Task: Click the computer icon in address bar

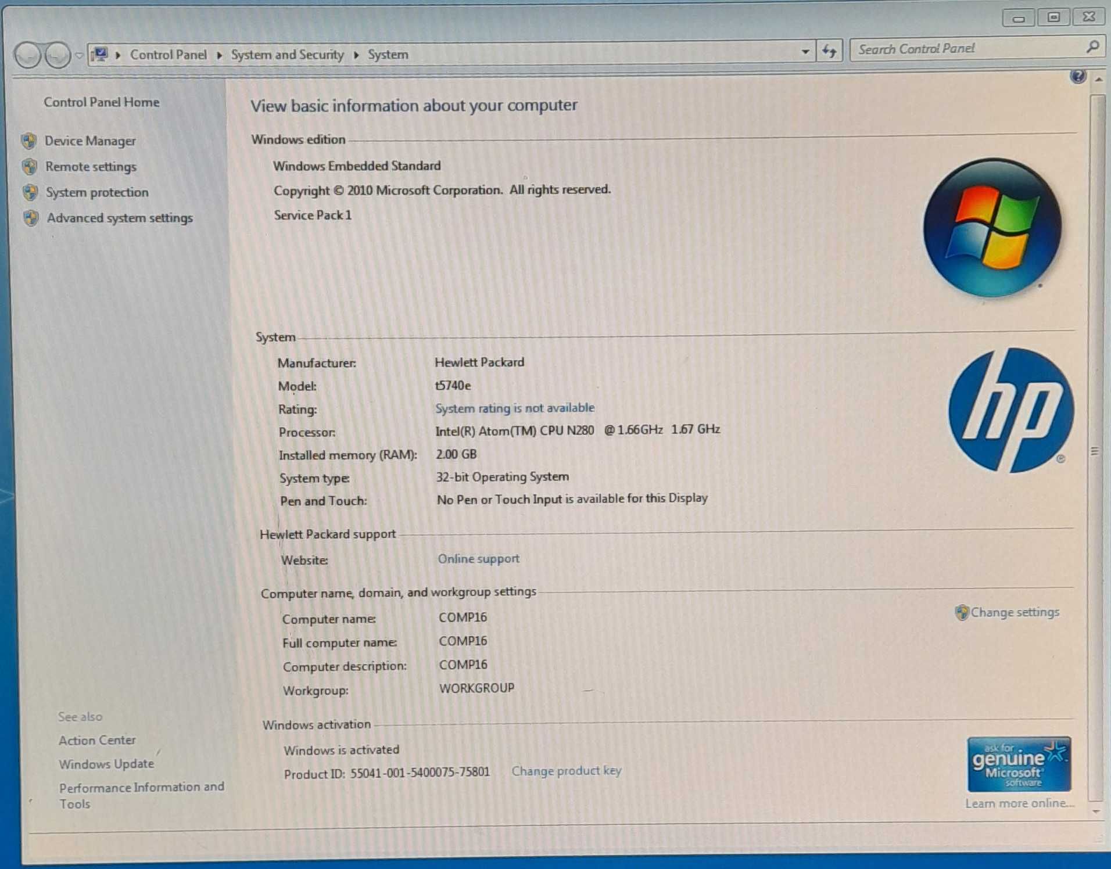Action: click(101, 55)
